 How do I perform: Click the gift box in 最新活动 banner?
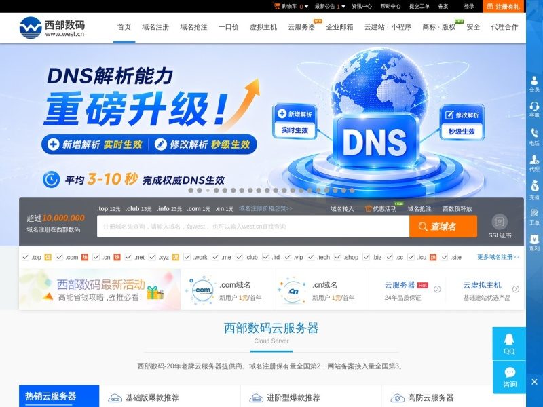click(155, 293)
